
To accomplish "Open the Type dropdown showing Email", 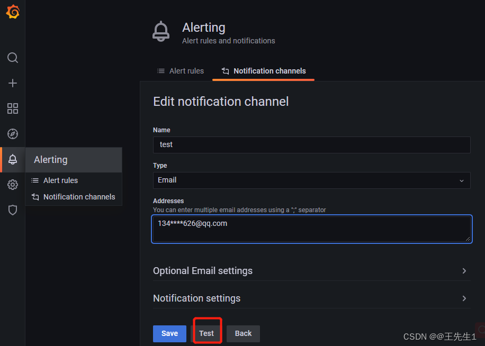I will click(x=311, y=180).
